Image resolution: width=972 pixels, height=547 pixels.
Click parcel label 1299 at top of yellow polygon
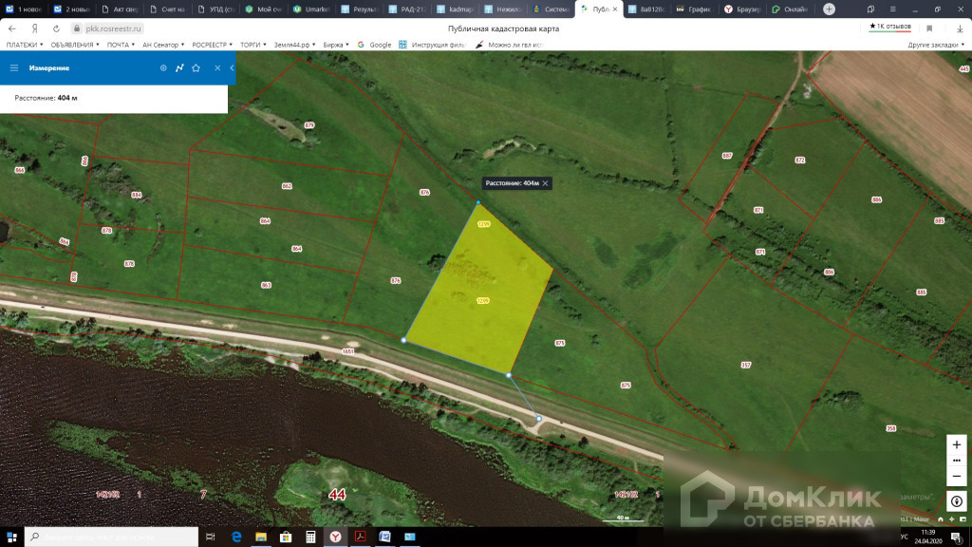pyautogui.click(x=483, y=224)
